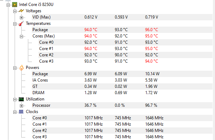
Task: Select the Processor utilization row label
Action: point(42,105)
